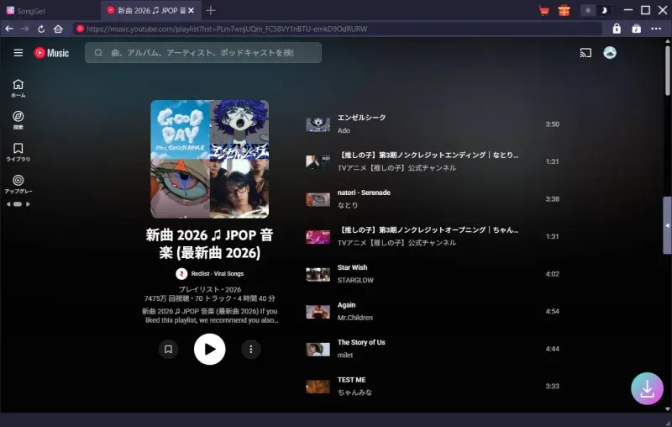Open the shopping cart icon
This screenshot has height=427, width=672.
point(544,10)
